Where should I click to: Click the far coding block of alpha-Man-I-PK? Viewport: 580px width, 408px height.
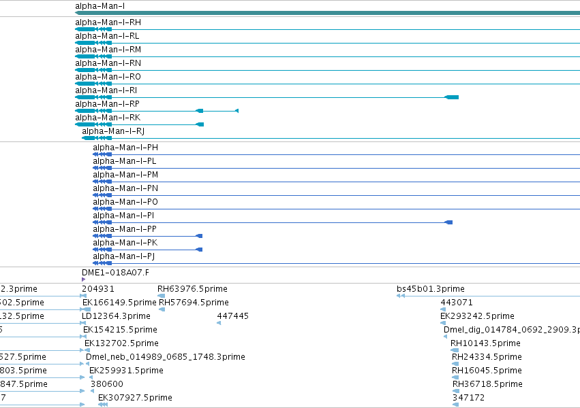point(199,250)
